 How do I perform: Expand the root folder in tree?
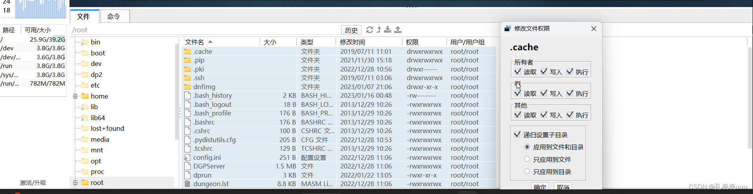pyautogui.click(x=75, y=183)
